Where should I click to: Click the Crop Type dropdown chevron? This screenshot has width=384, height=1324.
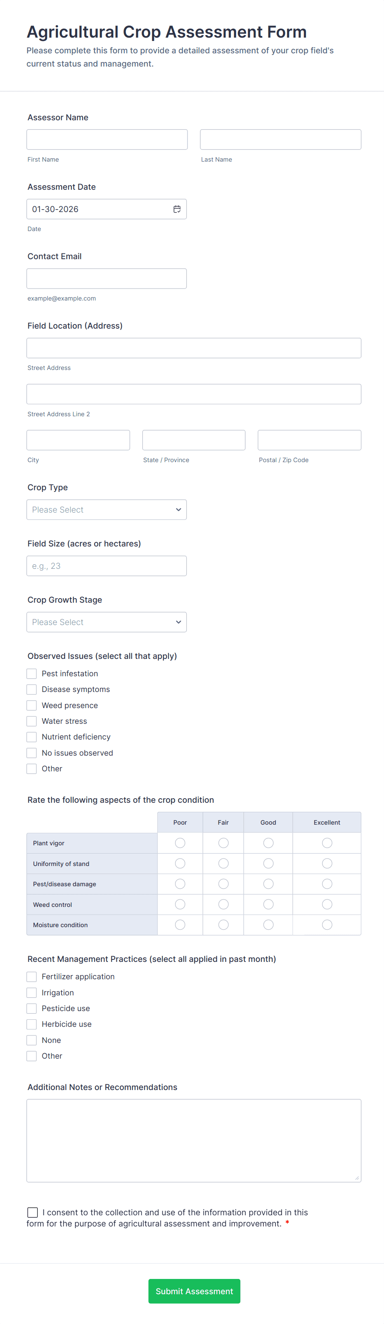[x=178, y=509]
